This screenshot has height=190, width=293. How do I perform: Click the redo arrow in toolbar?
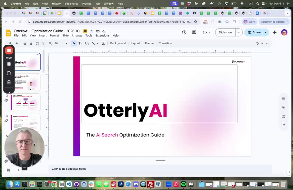pyautogui.click(x=31, y=44)
